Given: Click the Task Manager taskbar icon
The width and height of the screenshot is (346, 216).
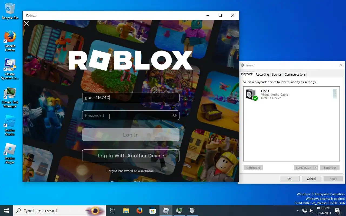Looking at the screenshot, I should 179,211.
